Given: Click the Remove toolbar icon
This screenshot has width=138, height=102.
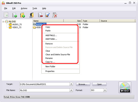Looking at the screenshot, I should click(40, 15).
